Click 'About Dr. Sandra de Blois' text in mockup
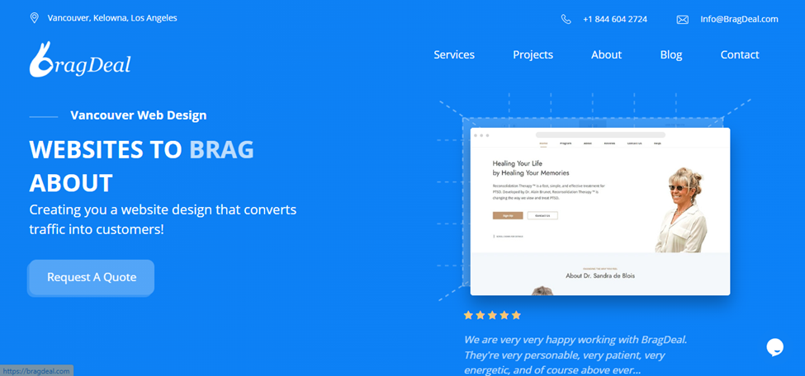Viewport: 805px width, 376px height. pyautogui.click(x=600, y=275)
